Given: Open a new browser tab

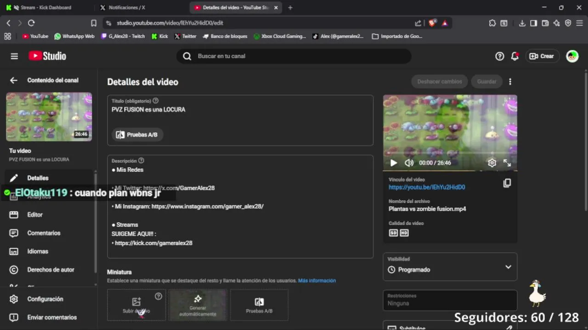Looking at the screenshot, I should pos(290,7).
